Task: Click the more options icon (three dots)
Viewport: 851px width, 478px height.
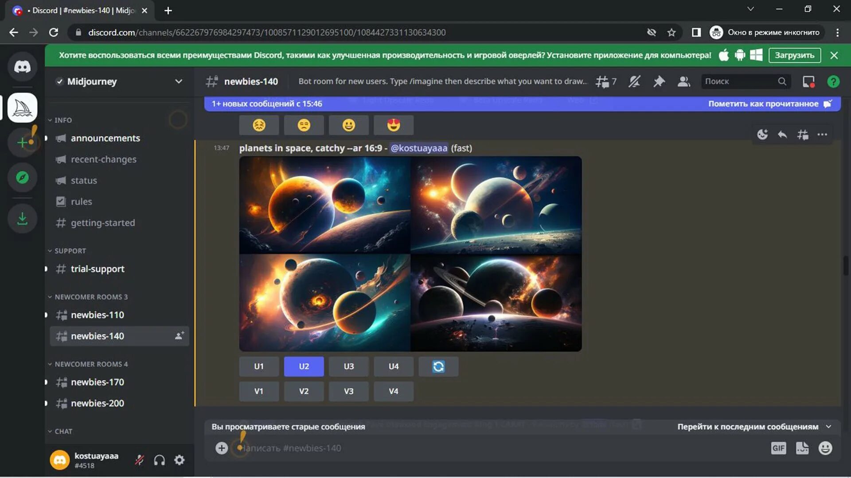Action: click(x=823, y=134)
